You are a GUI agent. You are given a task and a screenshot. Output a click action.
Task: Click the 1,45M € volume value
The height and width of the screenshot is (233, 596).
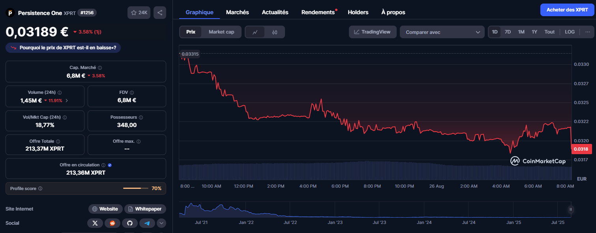point(31,101)
